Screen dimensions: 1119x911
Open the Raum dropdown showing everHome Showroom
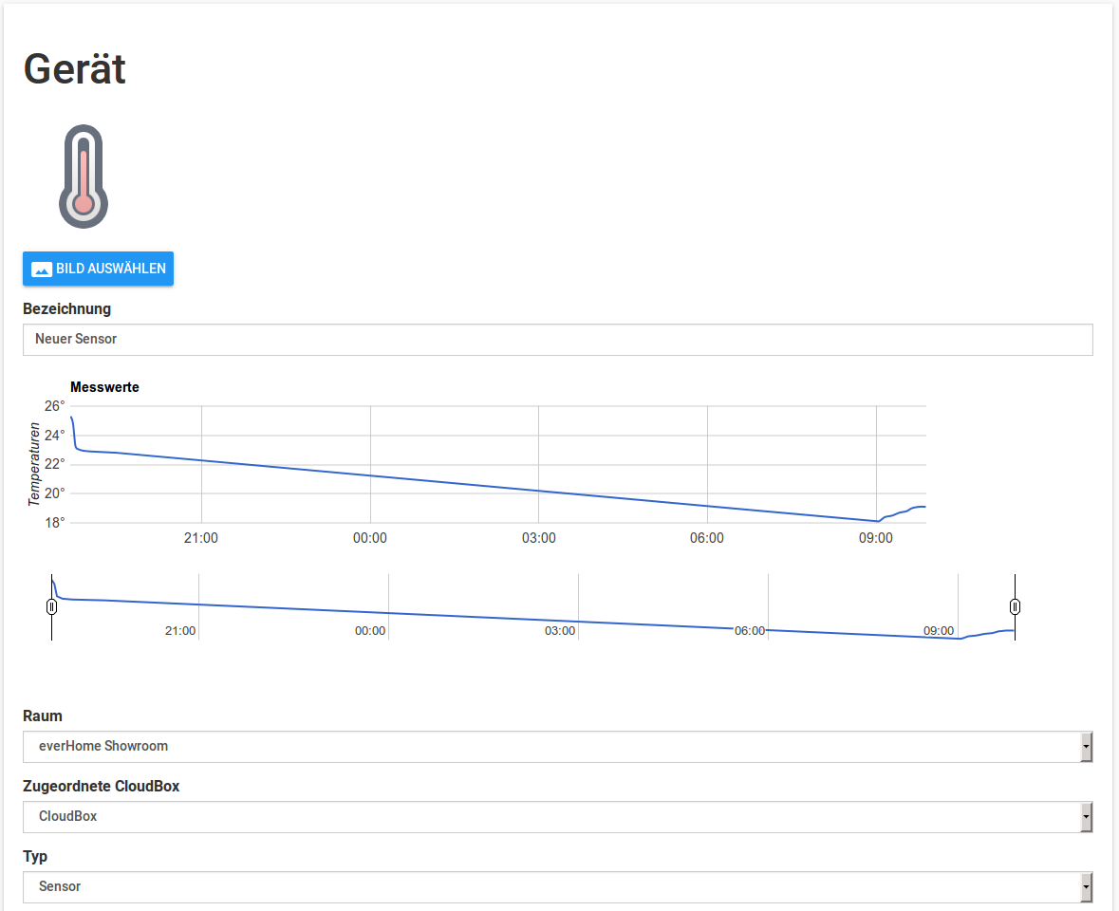557,747
